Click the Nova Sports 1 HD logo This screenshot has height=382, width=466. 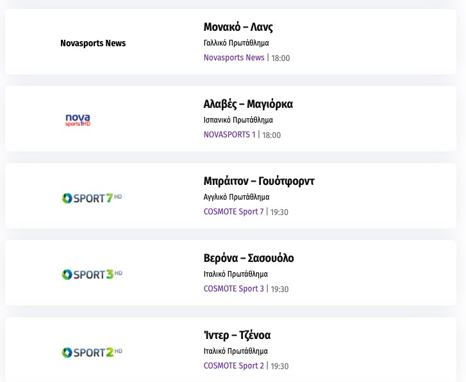click(x=78, y=120)
